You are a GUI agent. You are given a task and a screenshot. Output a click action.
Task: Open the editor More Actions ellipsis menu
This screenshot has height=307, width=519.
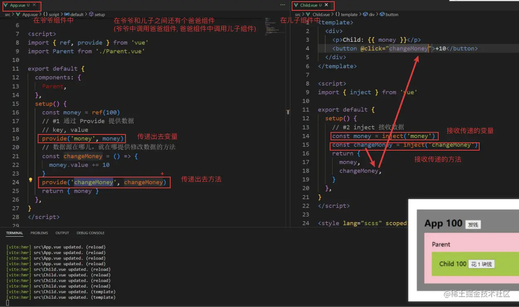pyautogui.click(x=282, y=5)
